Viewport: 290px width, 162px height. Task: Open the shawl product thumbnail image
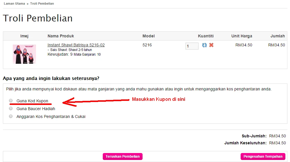(24, 54)
